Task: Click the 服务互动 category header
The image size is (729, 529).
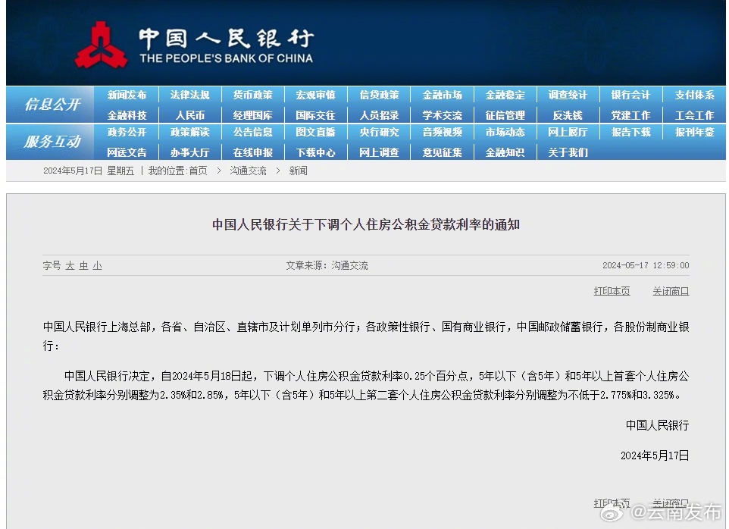Action: (x=52, y=141)
